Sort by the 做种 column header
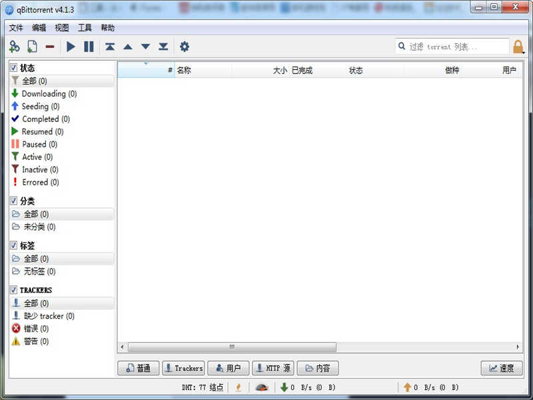 (x=432, y=70)
